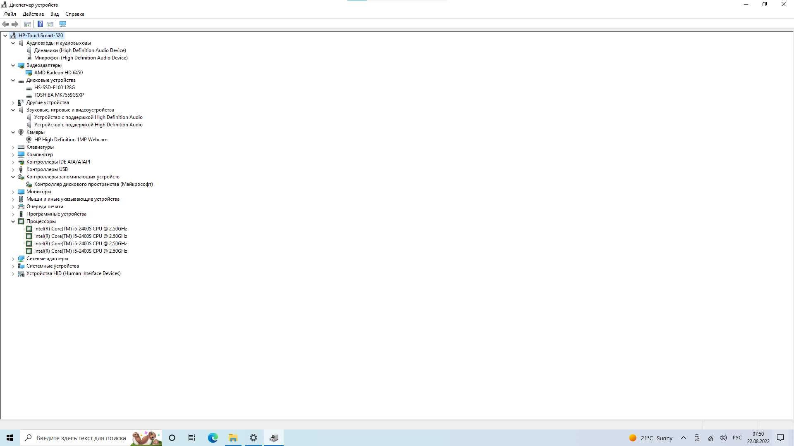Select Intel Core i5-2400S first processor
Screen dimensions: 794x446
point(80,228)
